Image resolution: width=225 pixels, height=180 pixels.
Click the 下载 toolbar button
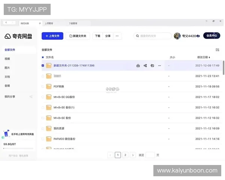point(97,36)
